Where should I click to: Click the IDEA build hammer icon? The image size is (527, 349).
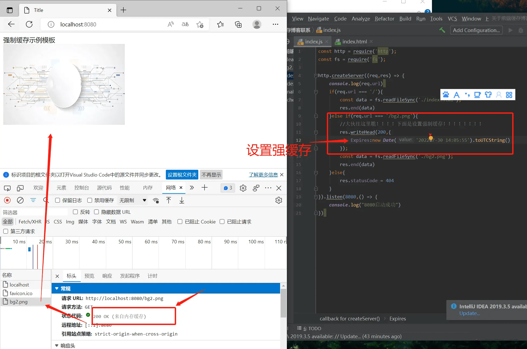pyautogui.click(x=442, y=30)
